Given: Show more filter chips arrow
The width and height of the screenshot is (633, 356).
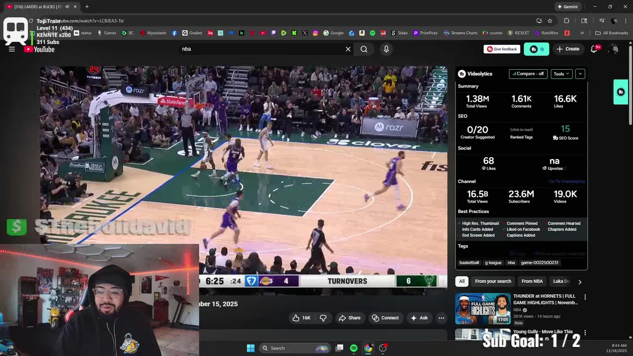Looking at the screenshot, I should [x=580, y=282].
